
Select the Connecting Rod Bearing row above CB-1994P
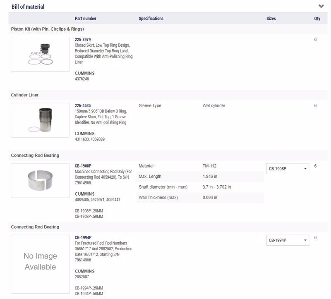click(168, 227)
